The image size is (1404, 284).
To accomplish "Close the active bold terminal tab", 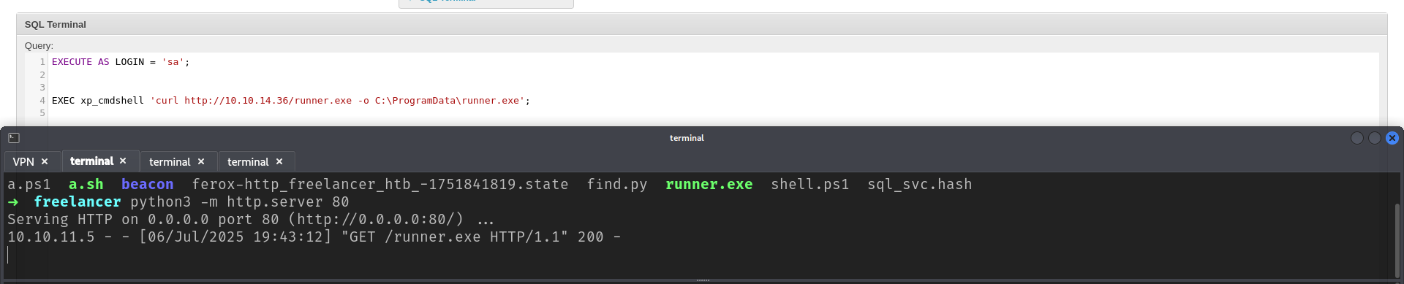I will pos(123,161).
